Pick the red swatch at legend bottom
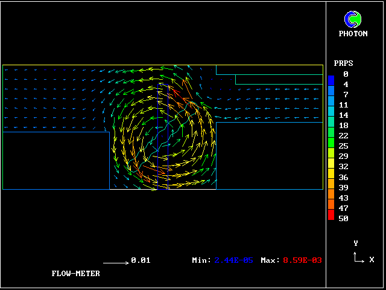 (331, 214)
